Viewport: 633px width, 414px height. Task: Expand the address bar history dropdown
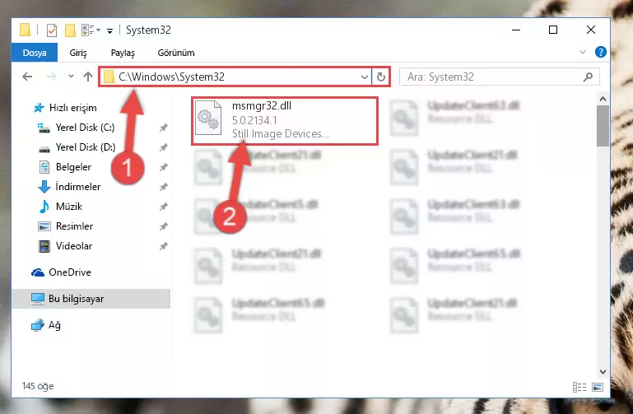[x=364, y=77]
